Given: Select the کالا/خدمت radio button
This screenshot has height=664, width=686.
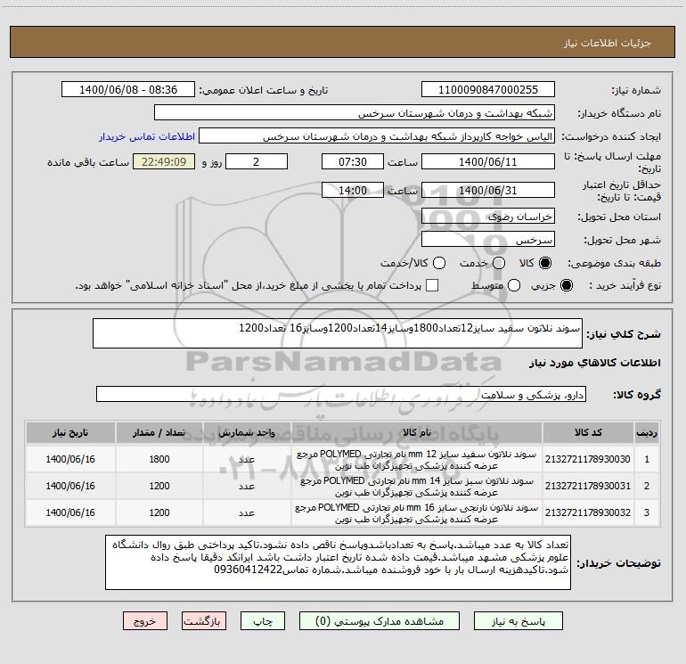Looking at the screenshot, I should [x=439, y=263].
